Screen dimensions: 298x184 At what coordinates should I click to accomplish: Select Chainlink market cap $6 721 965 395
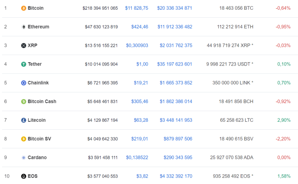[x=102, y=83]
